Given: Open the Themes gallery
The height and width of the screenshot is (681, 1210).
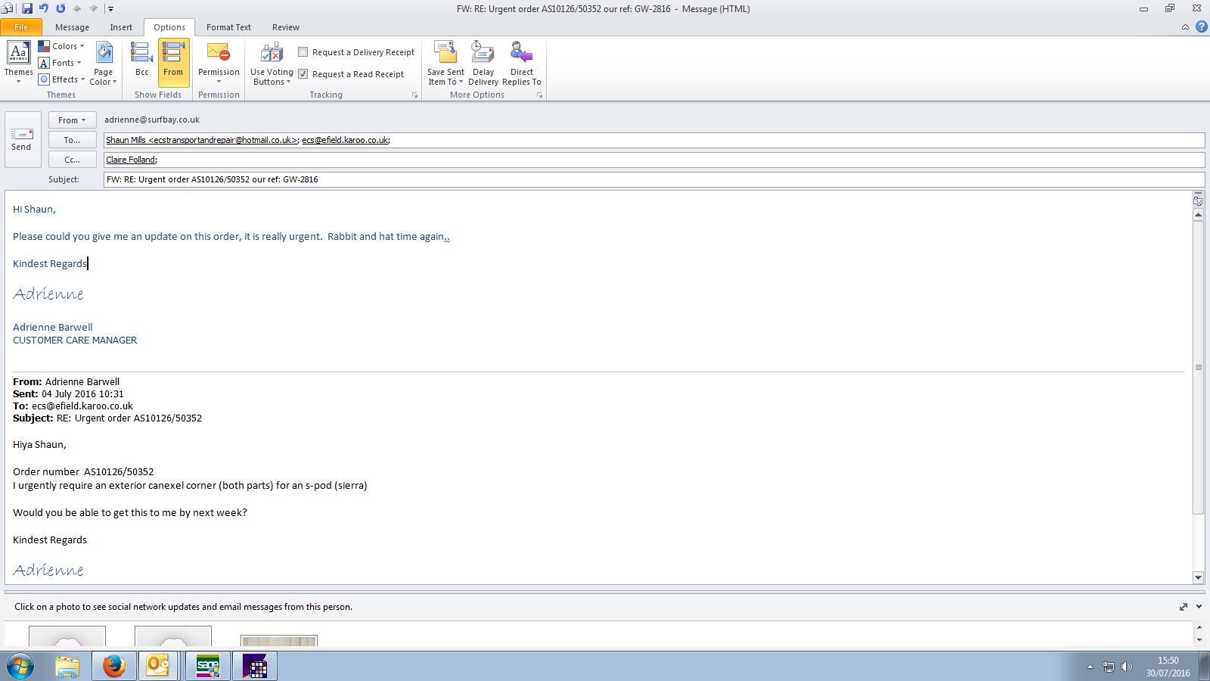Looking at the screenshot, I should pyautogui.click(x=18, y=61).
